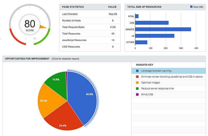Click the CSS bar in the size chart
The image size is (208, 136).
click(x=152, y=23)
